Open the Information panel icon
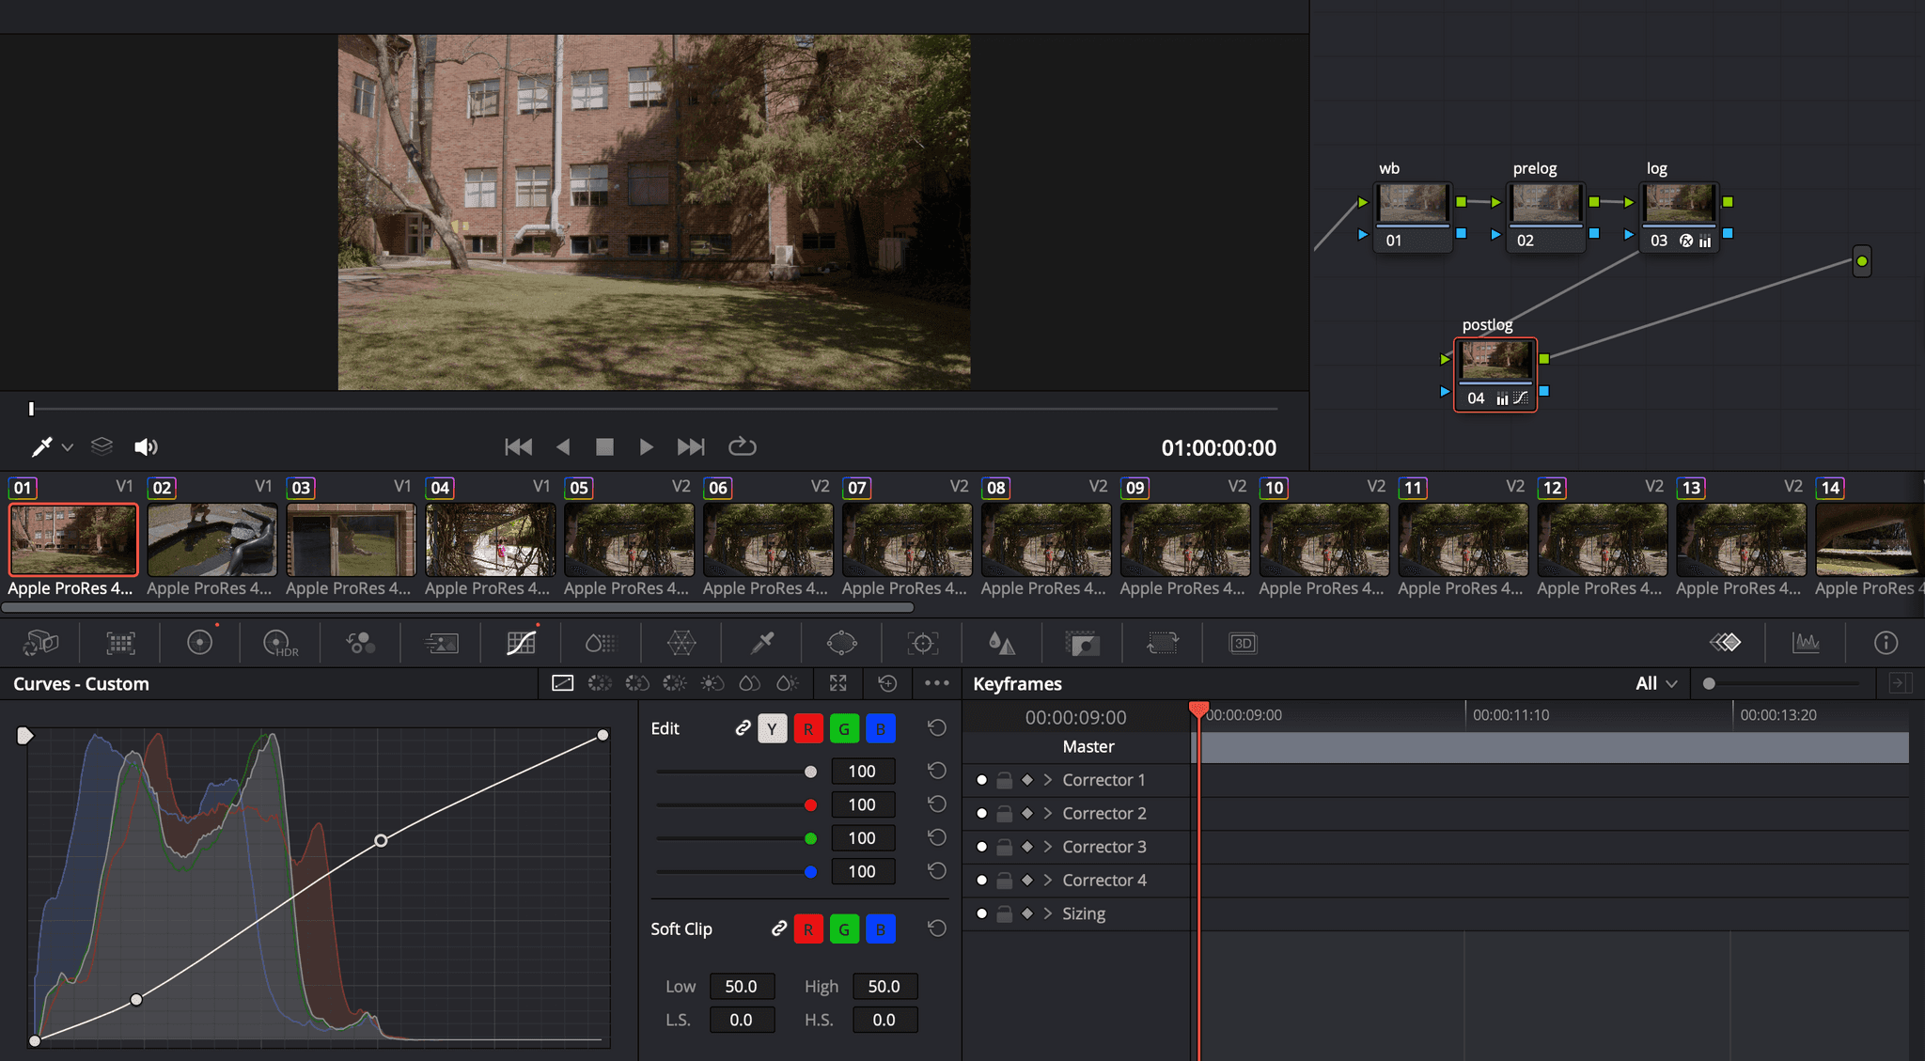 (1886, 643)
